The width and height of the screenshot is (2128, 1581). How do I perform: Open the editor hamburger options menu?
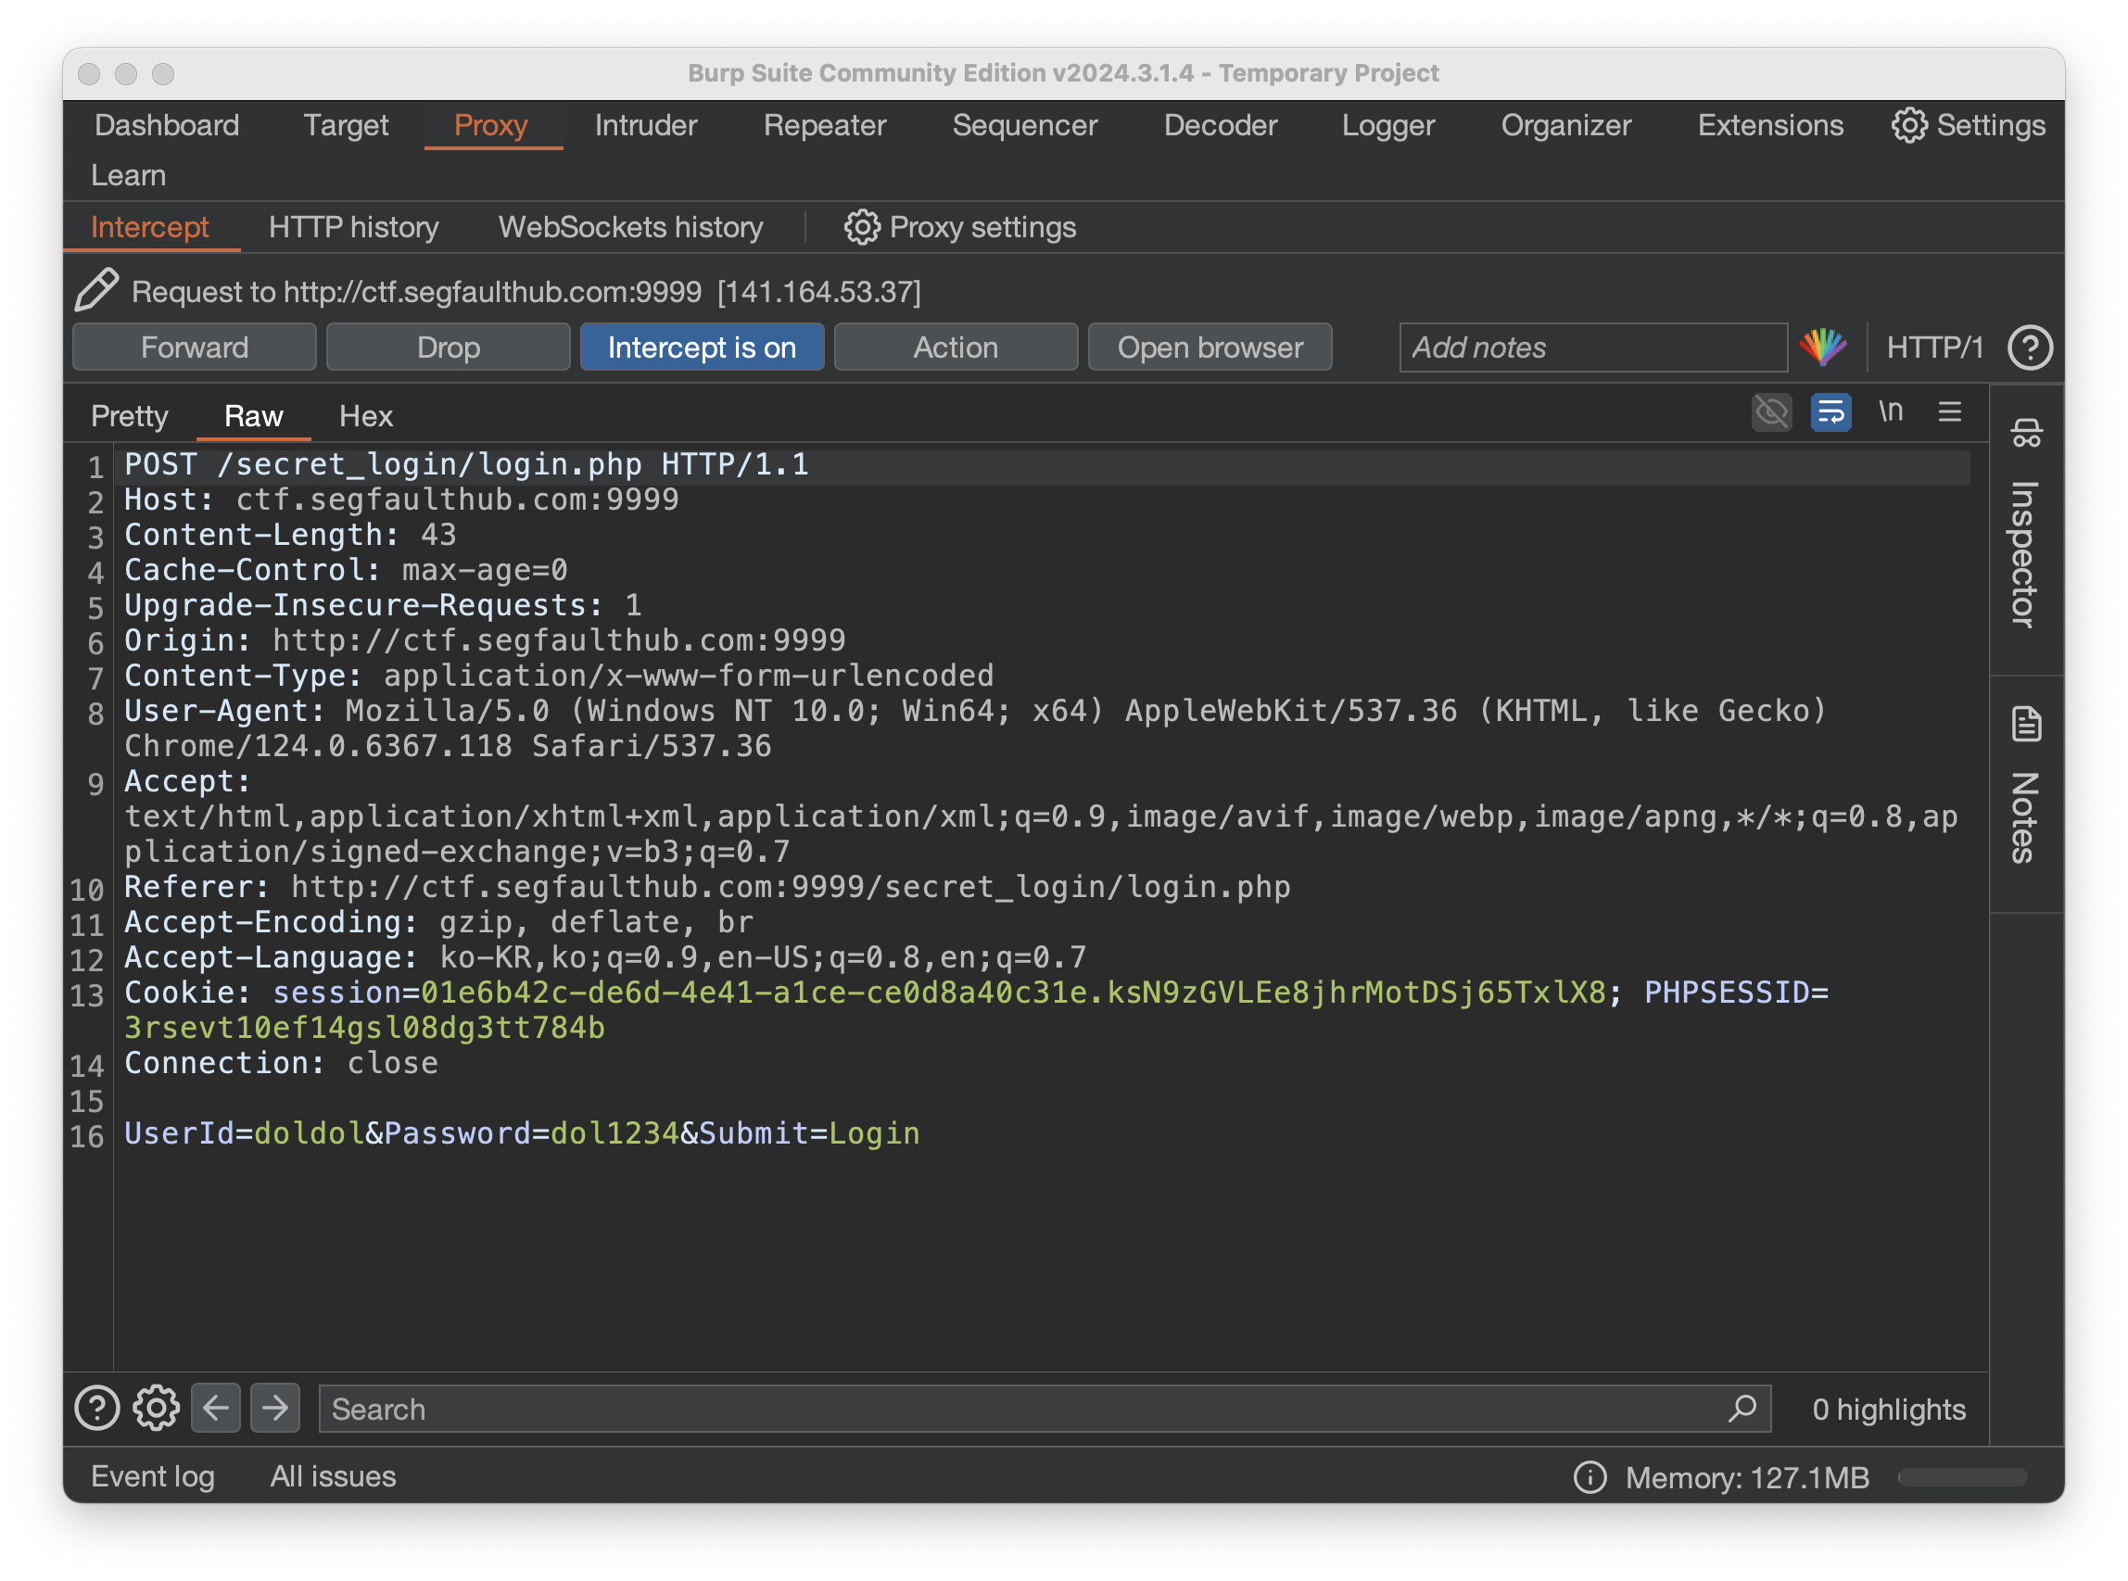[1950, 412]
